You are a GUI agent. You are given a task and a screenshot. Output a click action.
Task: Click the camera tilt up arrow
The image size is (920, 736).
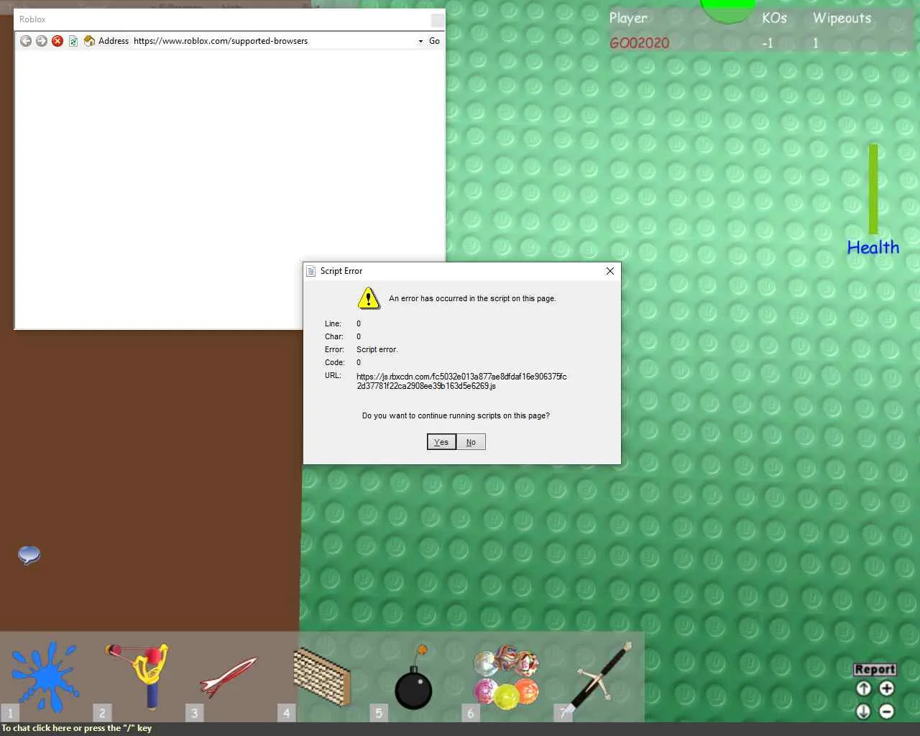click(864, 689)
